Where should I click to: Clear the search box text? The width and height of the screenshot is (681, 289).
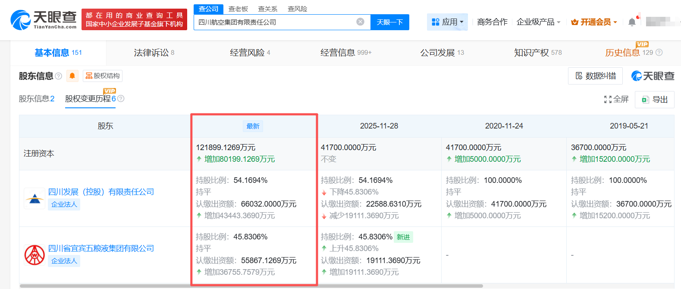360,22
